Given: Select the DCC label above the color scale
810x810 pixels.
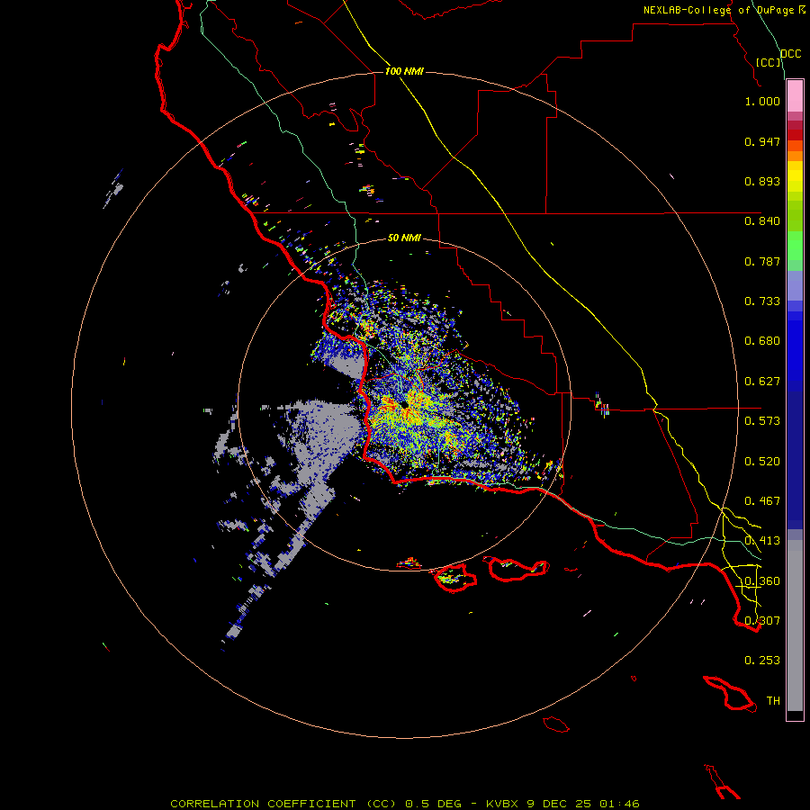Looking at the screenshot, I should (x=790, y=54).
